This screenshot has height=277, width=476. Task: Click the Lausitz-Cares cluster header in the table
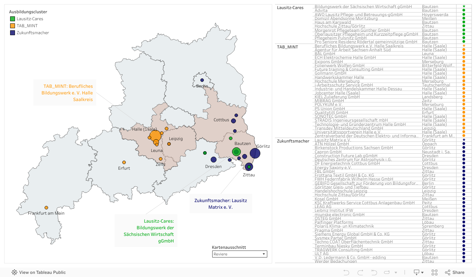click(x=290, y=8)
